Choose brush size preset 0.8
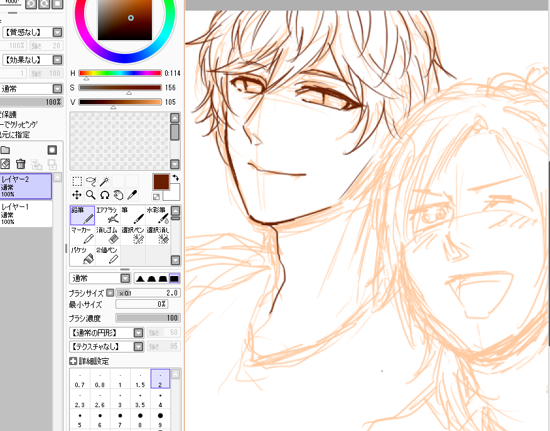Screen dimensions: 550x431 click(100, 379)
